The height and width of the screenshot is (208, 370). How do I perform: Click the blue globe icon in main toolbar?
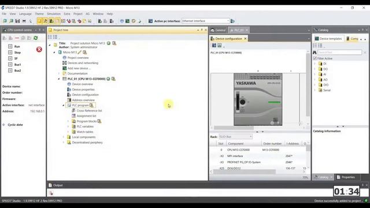pos(122,21)
